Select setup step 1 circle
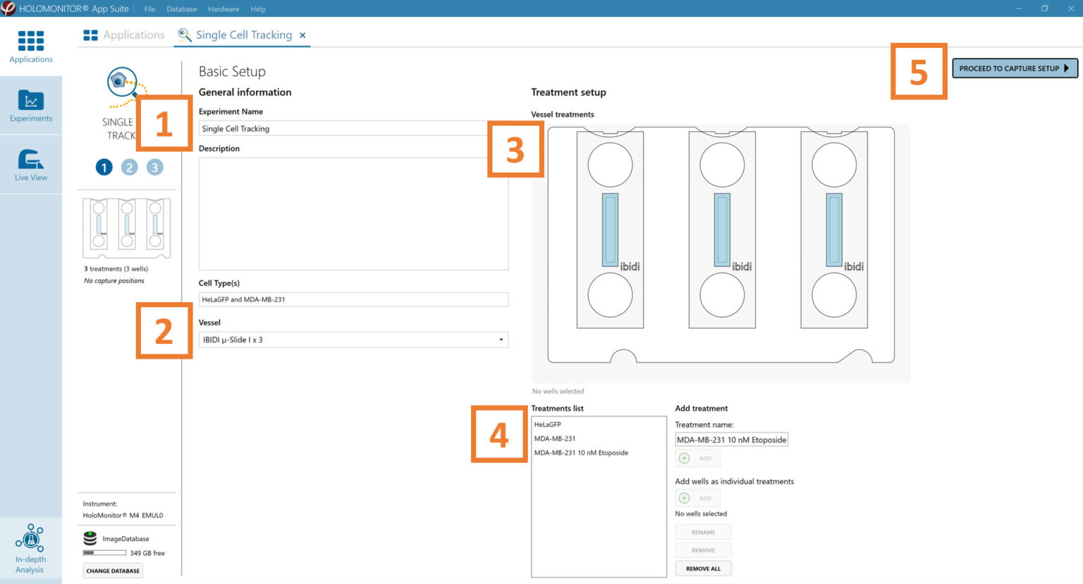Image resolution: width=1083 pixels, height=584 pixels. coord(104,167)
